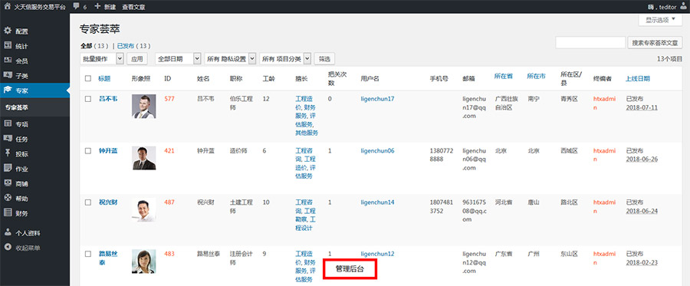Sort by the 标题 column header
Image resolution: width=690 pixels, height=286 pixels.
(x=104, y=79)
